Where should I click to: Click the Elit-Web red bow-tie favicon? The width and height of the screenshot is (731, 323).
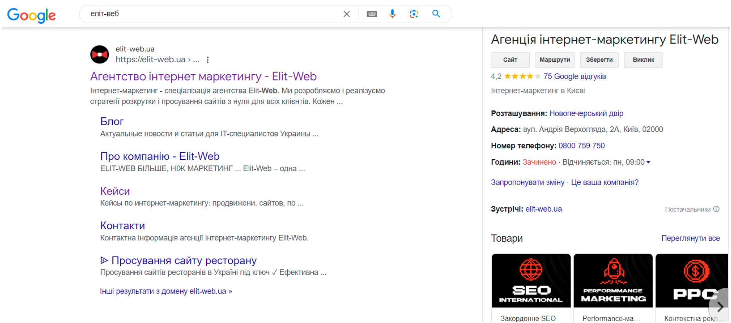coord(100,54)
